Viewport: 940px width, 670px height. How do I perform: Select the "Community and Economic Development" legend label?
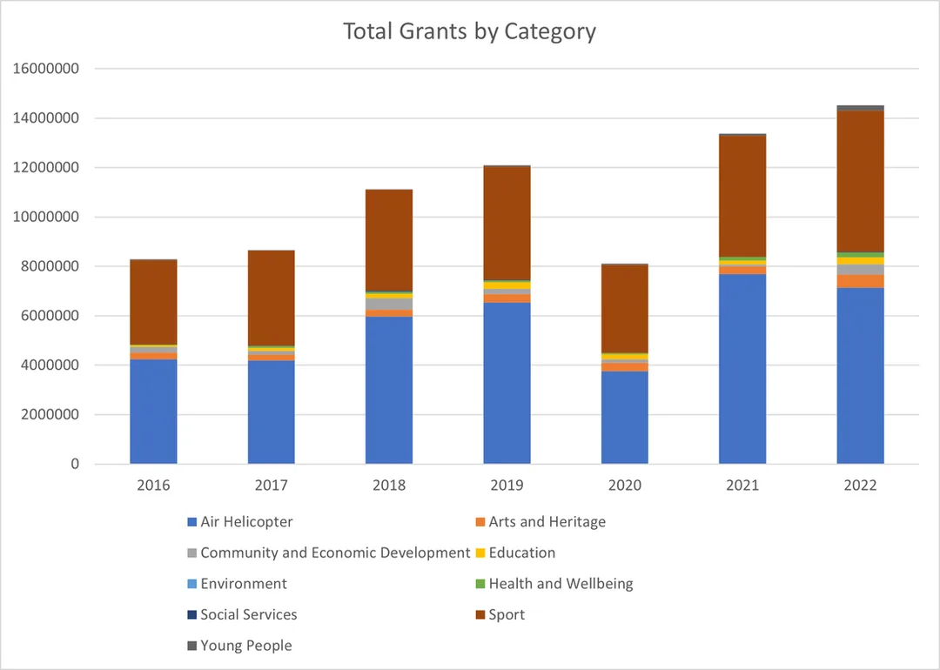pos(335,553)
